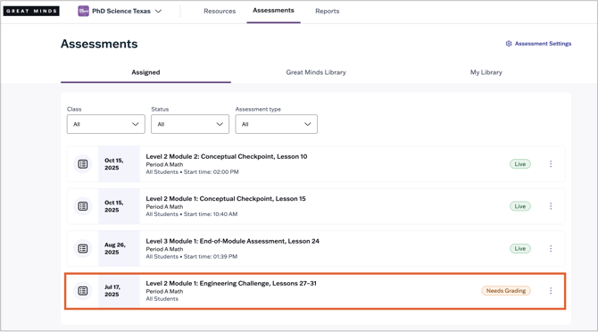Click the assessment icon for Conceptual Checkpoint, Lesson 10
This screenshot has height=332, width=598.
pos(83,164)
